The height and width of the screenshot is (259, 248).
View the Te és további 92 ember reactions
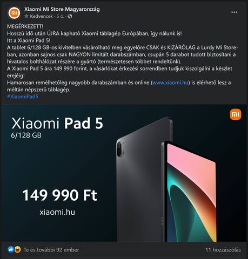point(51,250)
